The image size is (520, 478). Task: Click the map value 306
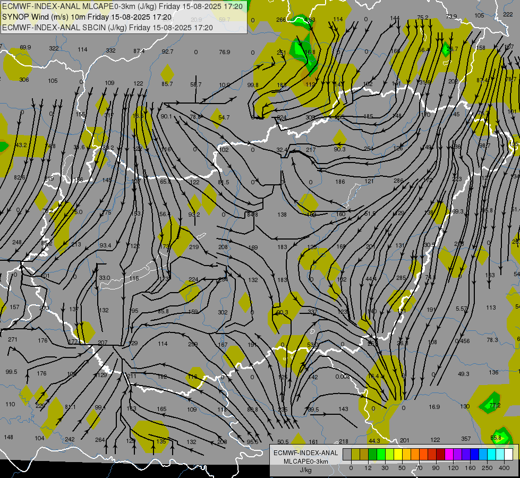click(24, 80)
